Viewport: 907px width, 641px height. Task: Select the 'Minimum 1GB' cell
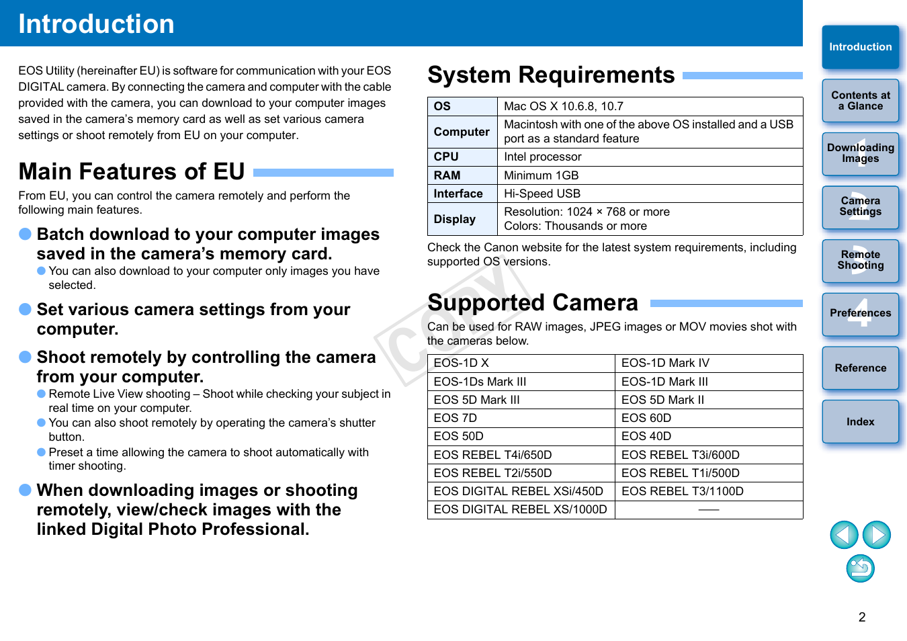tap(650, 175)
